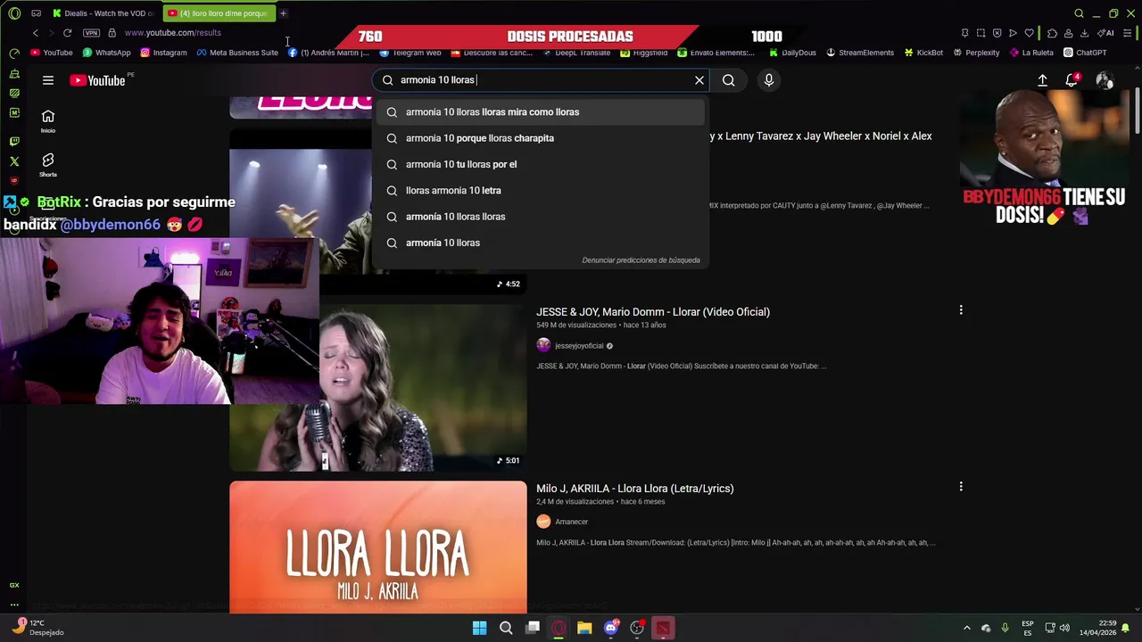Choose suggestion 'armonía 10 lloras lloras'
Image resolution: width=1142 pixels, height=642 pixels.
click(x=540, y=217)
